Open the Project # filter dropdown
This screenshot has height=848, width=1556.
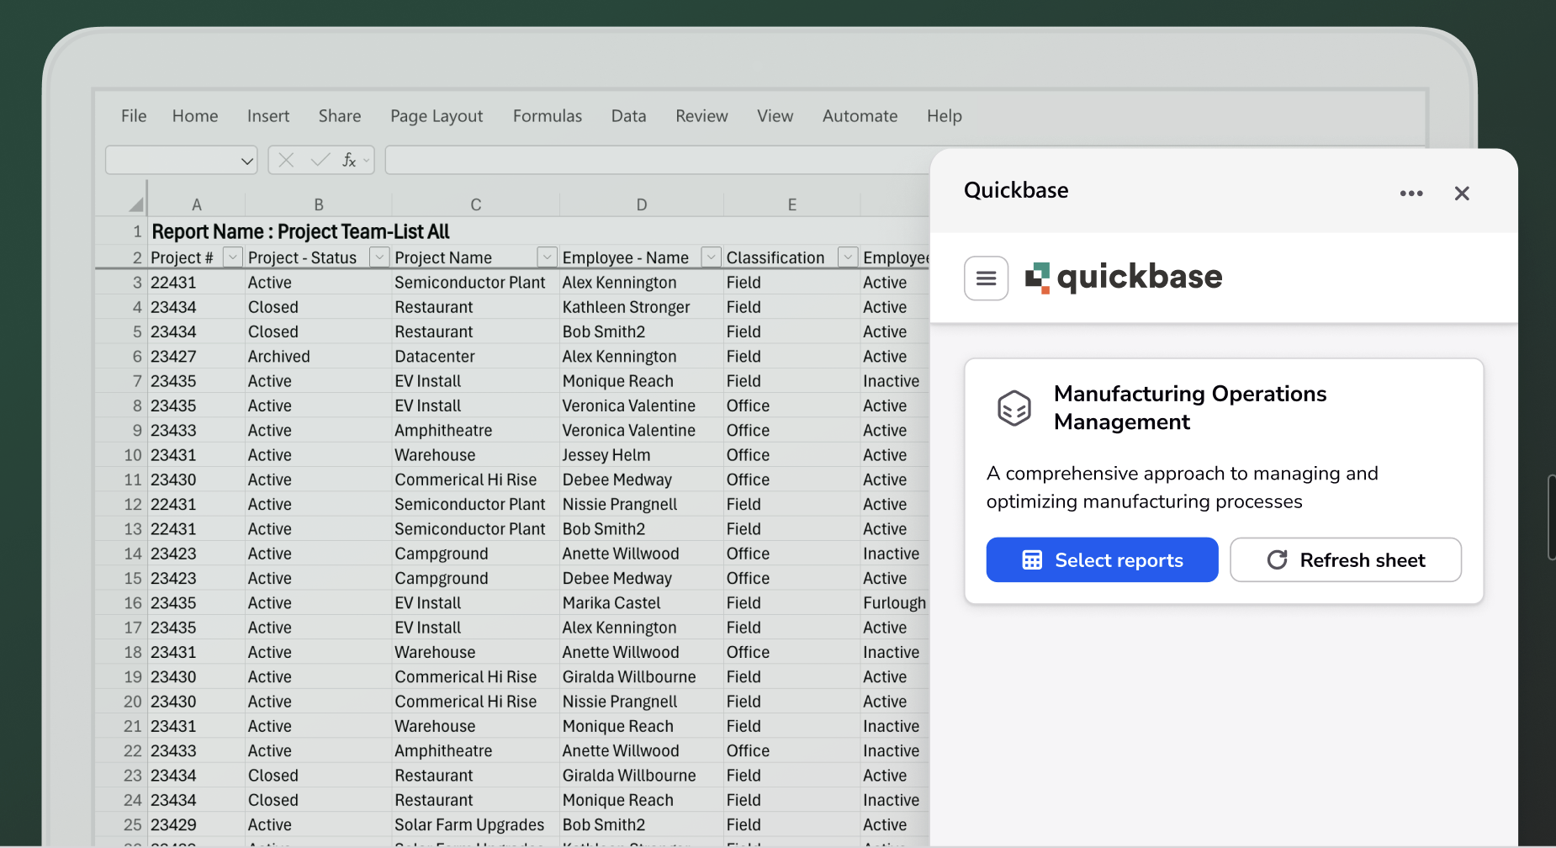(x=233, y=257)
